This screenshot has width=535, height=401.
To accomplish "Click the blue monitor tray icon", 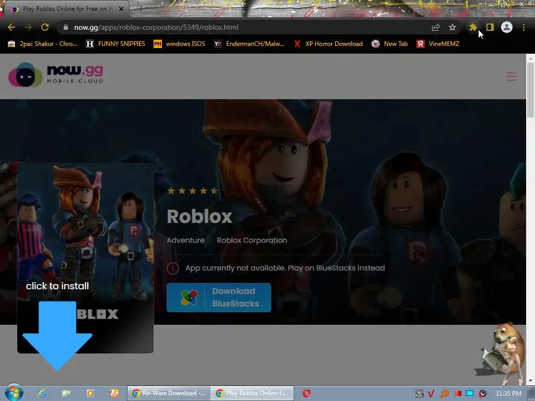I will [470, 394].
